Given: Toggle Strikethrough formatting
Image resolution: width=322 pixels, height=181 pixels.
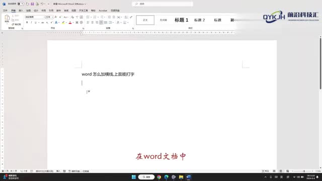Looking at the screenshot, I should point(43,22).
